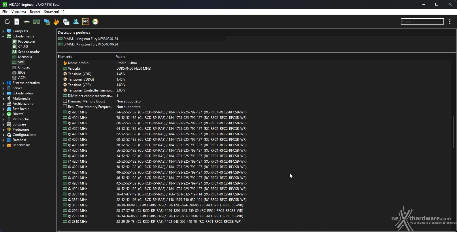Open the system tools gear icon

66,22
